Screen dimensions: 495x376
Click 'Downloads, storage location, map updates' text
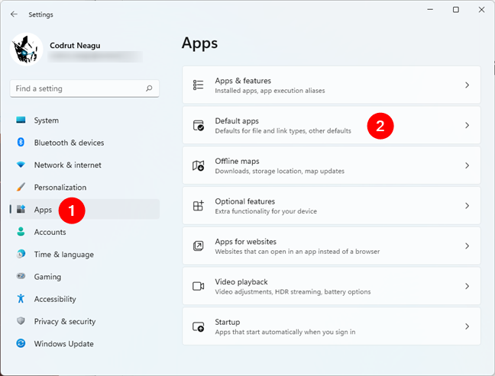(280, 171)
